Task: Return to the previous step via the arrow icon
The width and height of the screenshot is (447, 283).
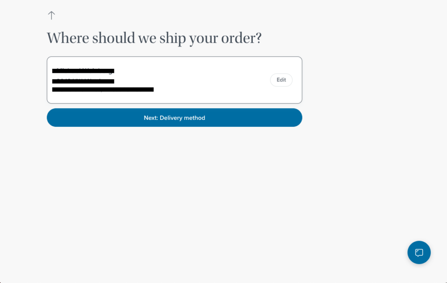Action: tap(52, 15)
